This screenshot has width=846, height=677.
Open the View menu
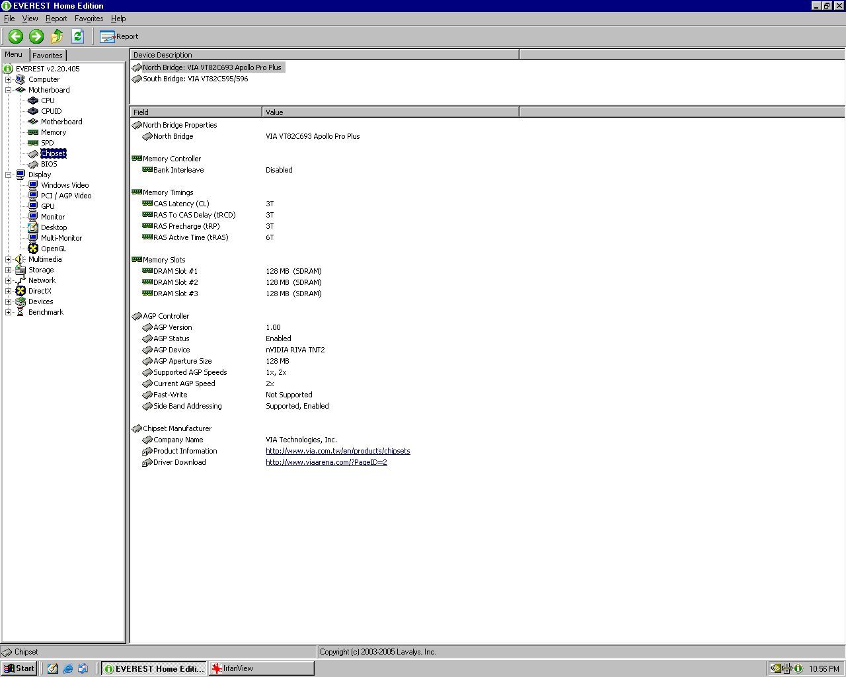[x=30, y=19]
